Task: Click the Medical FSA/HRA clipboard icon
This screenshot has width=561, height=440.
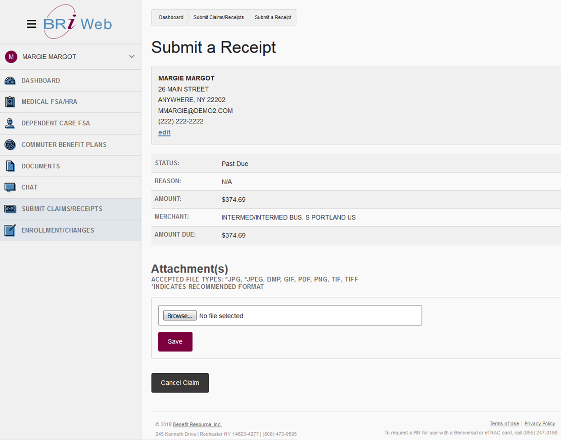Action: (x=10, y=102)
